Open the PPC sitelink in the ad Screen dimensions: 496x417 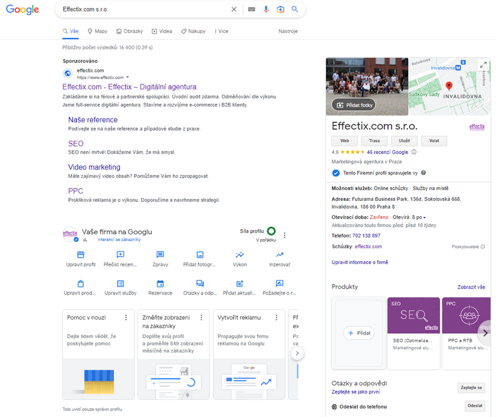pos(75,191)
